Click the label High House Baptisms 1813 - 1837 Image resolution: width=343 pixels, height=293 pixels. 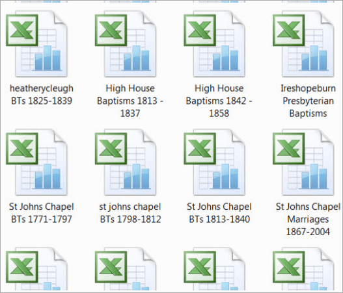[130, 101]
